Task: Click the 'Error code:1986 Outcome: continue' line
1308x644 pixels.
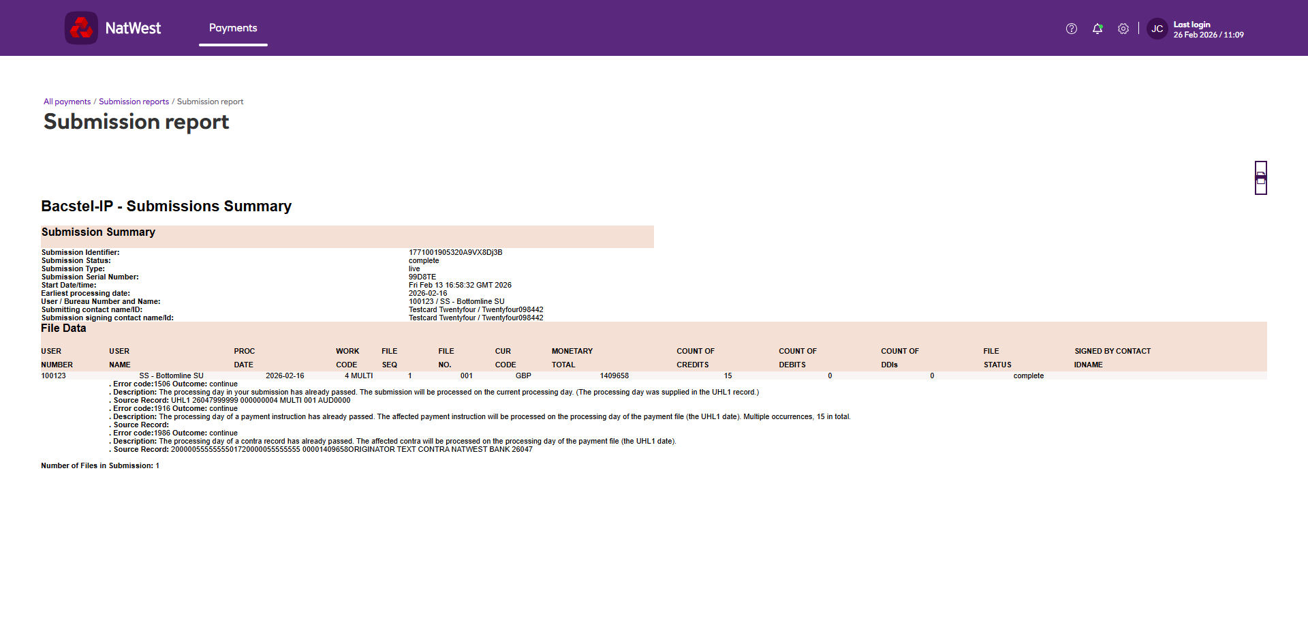Action: [x=174, y=433]
